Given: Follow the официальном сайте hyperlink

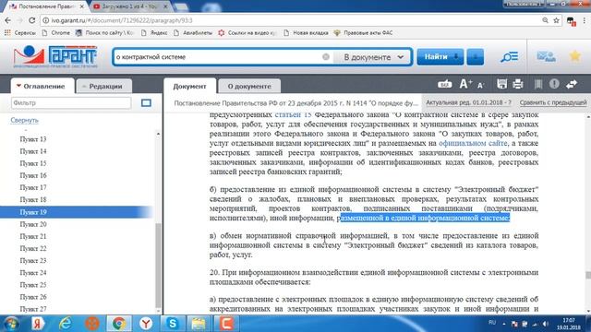Looking at the screenshot, I should [473, 143].
